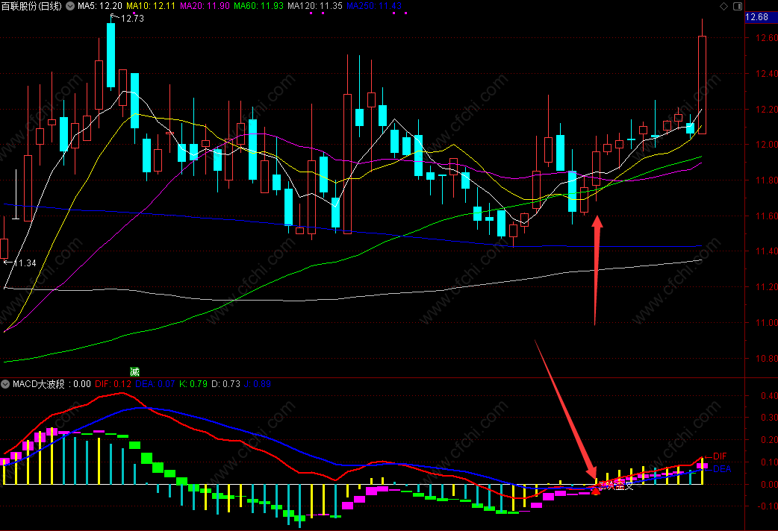Click the 11.00 price axis value

click(767, 323)
